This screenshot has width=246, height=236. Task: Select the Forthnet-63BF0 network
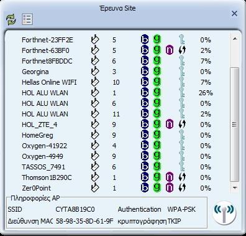45,50
